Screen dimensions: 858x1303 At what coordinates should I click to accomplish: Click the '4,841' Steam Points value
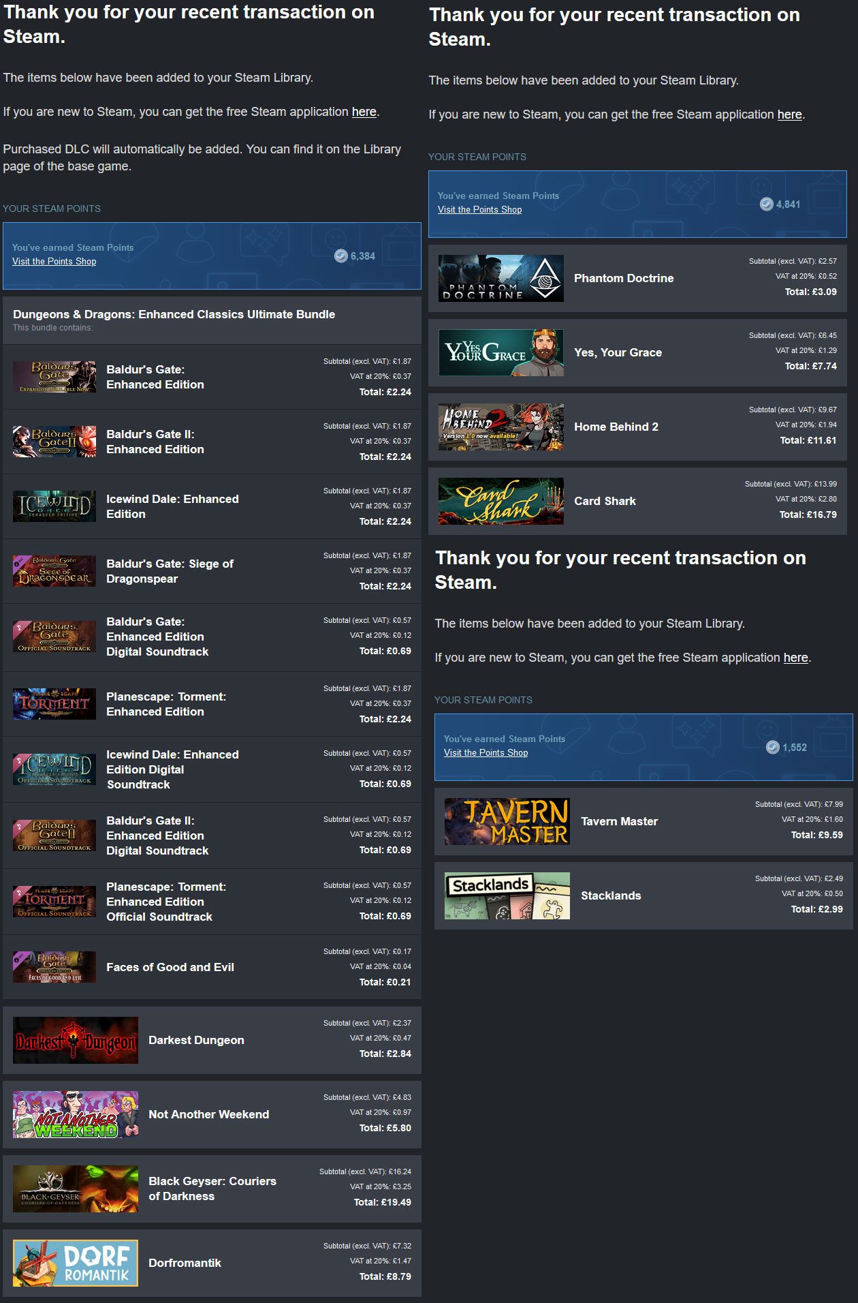[789, 204]
